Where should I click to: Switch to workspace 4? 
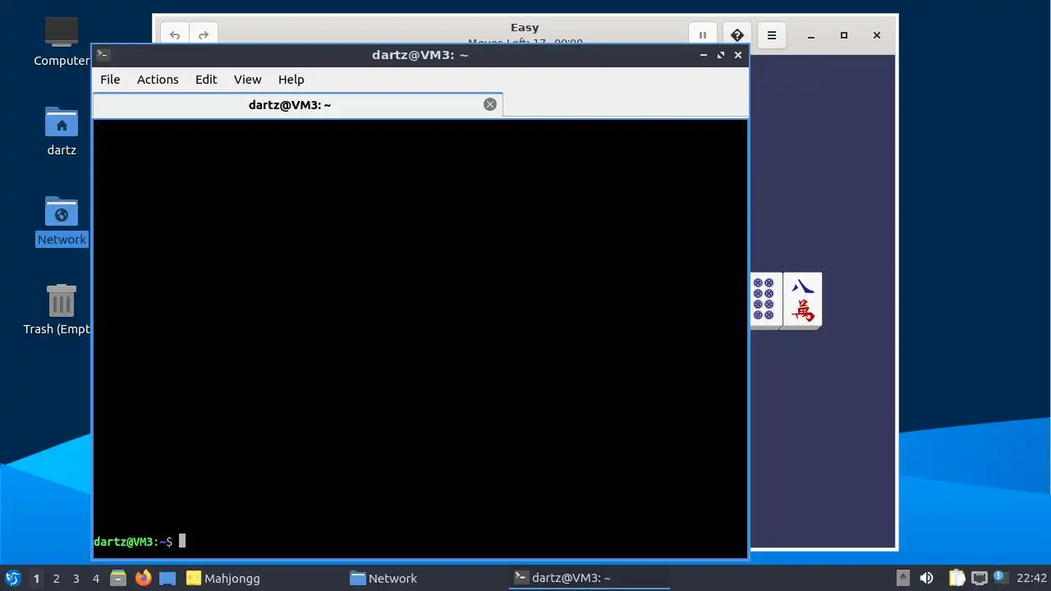(95, 579)
